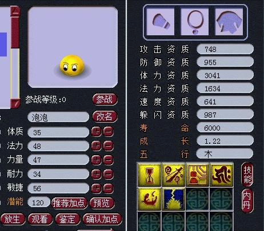Click the 推荐加点 button
This screenshot has width=264, height=231.
tap(69, 203)
